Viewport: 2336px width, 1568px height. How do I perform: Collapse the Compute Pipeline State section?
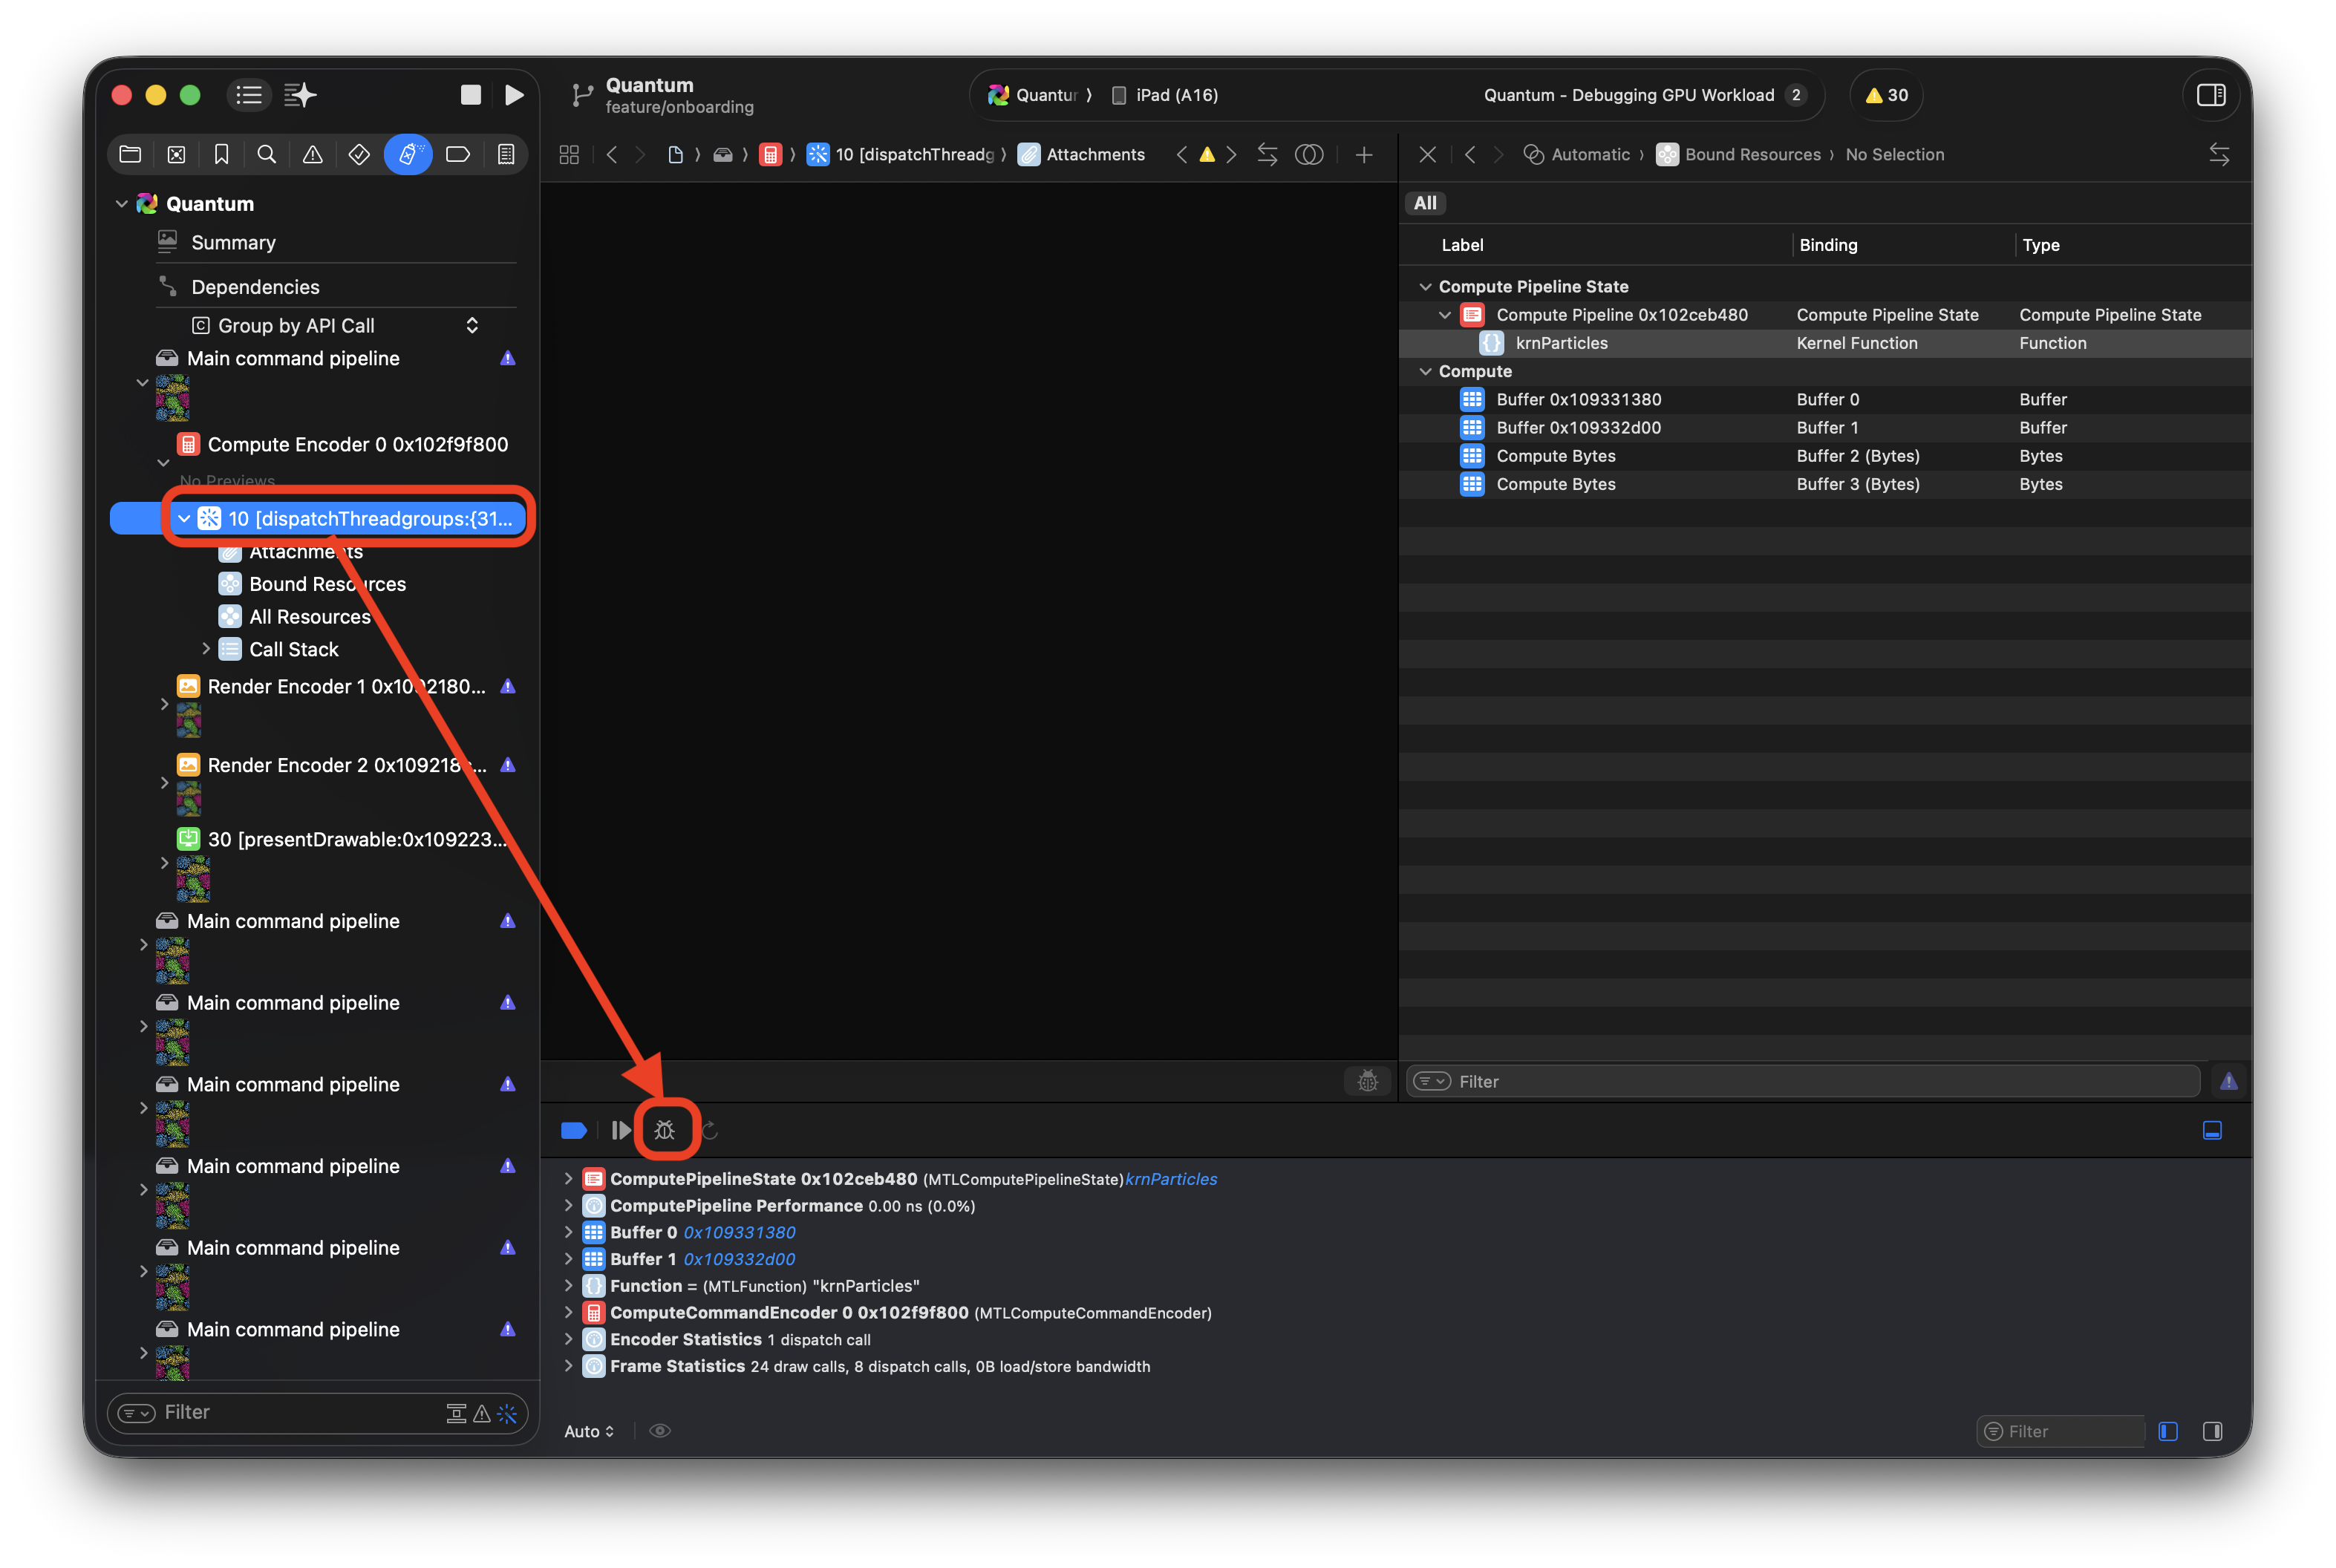pyautogui.click(x=1425, y=287)
